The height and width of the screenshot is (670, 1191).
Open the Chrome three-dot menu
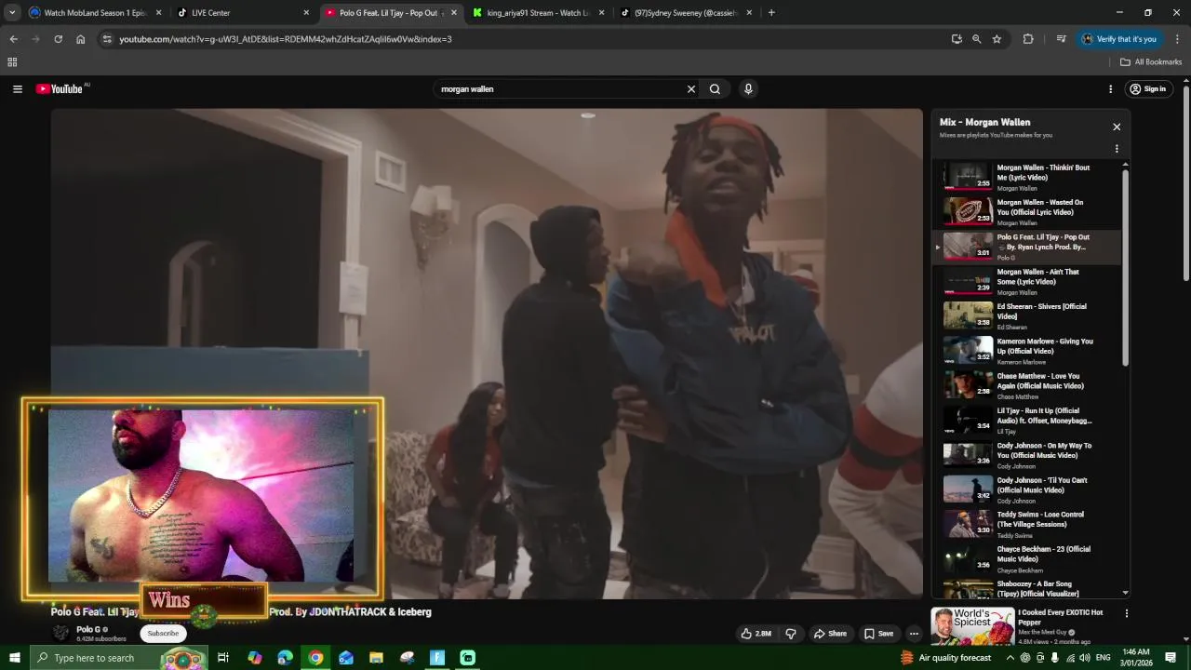click(x=1177, y=39)
